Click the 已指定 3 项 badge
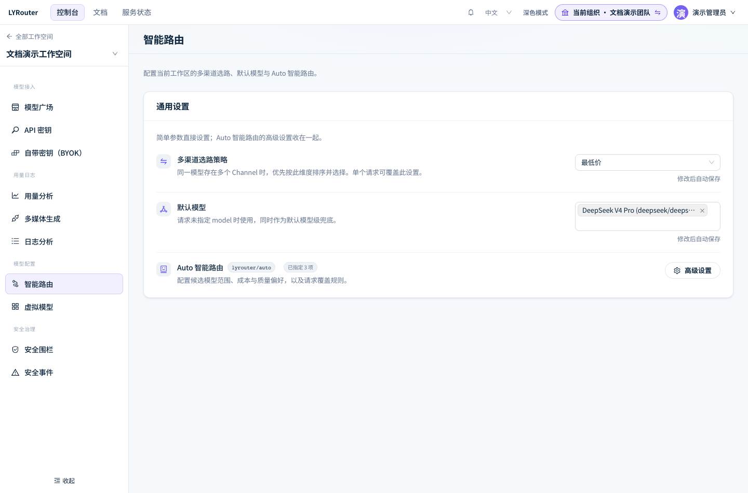Image resolution: width=748 pixels, height=493 pixels. coord(300,268)
